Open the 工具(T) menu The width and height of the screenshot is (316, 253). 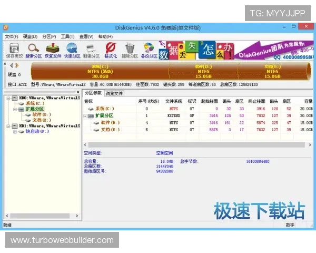[67, 36]
